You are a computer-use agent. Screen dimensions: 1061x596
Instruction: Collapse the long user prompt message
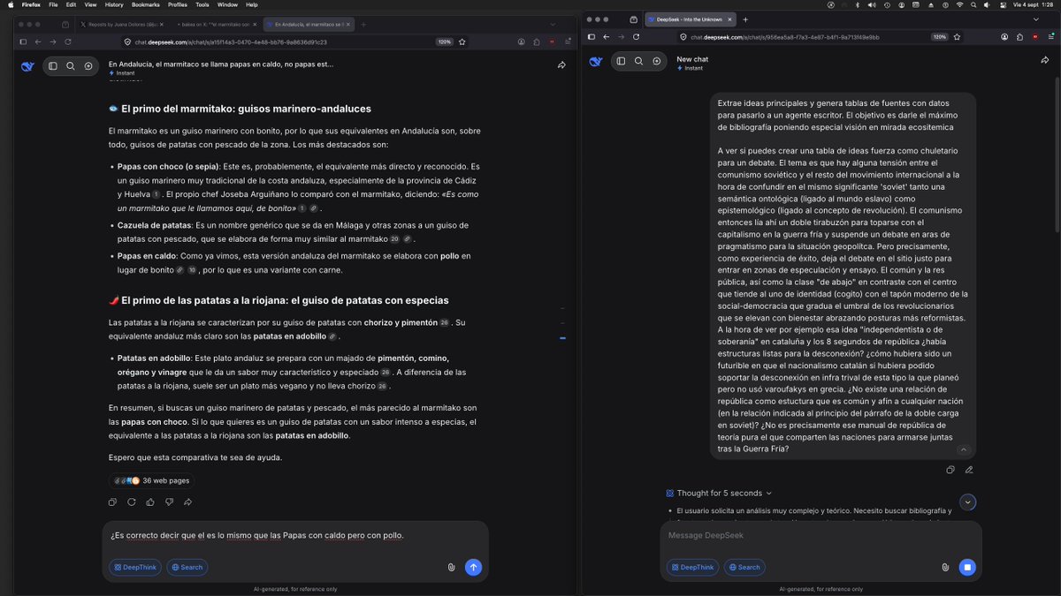pos(964,449)
